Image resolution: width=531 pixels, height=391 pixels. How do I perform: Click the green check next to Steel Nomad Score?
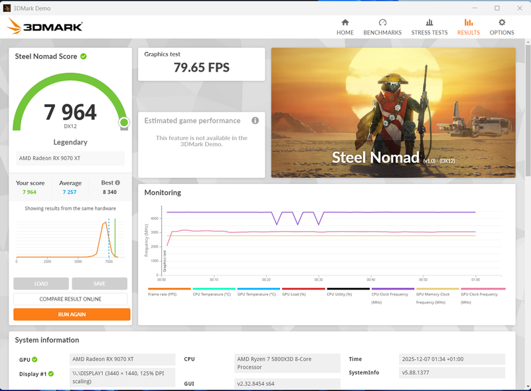pos(84,56)
